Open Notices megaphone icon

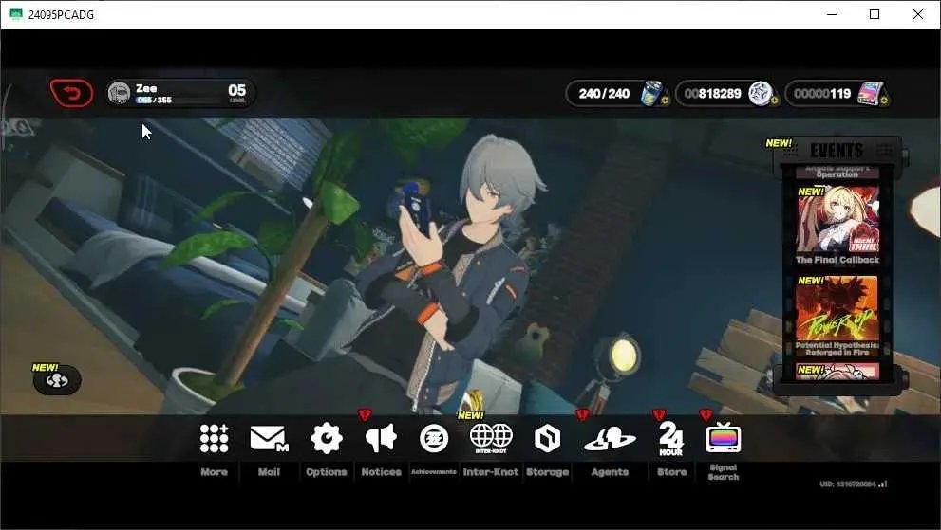pos(381,438)
